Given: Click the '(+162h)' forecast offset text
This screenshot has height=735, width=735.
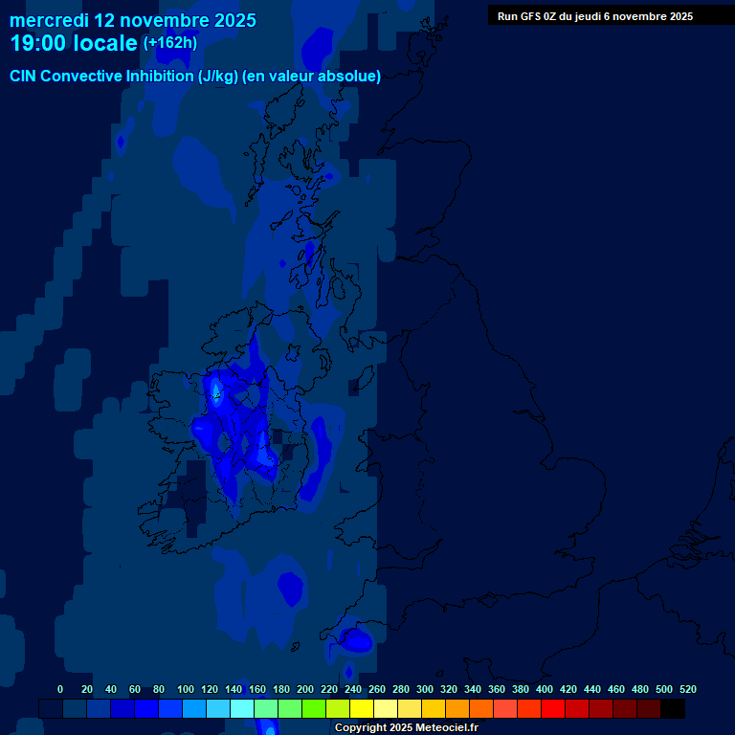Looking at the screenshot, I should pos(169,43).
